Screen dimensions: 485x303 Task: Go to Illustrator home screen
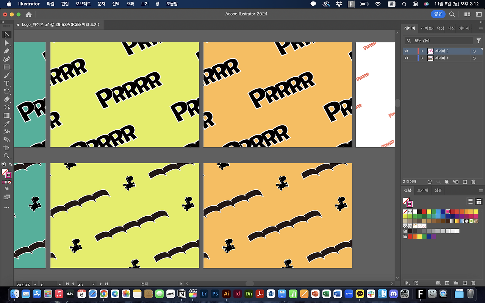[x=28, y=14]
